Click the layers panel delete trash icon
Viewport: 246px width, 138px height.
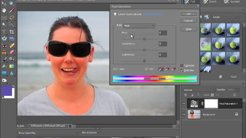[x=234, y=95]
